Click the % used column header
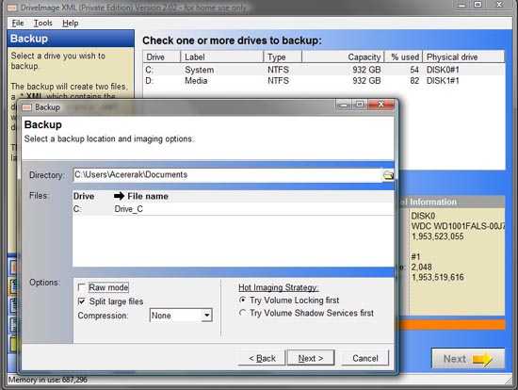This screenshot has height=390, width=518. (x=404, y=57)
